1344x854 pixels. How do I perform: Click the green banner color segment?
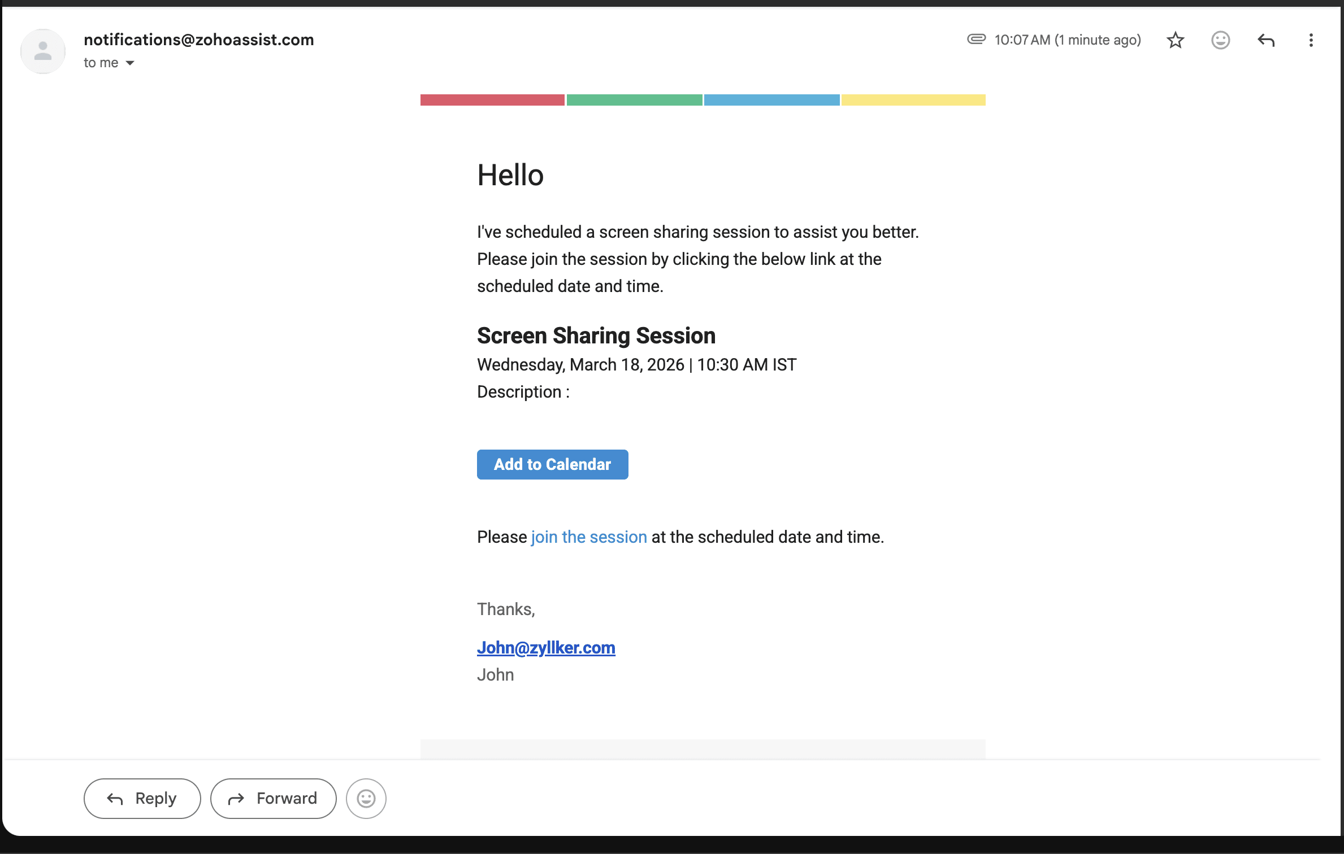(x=634, y=100)
